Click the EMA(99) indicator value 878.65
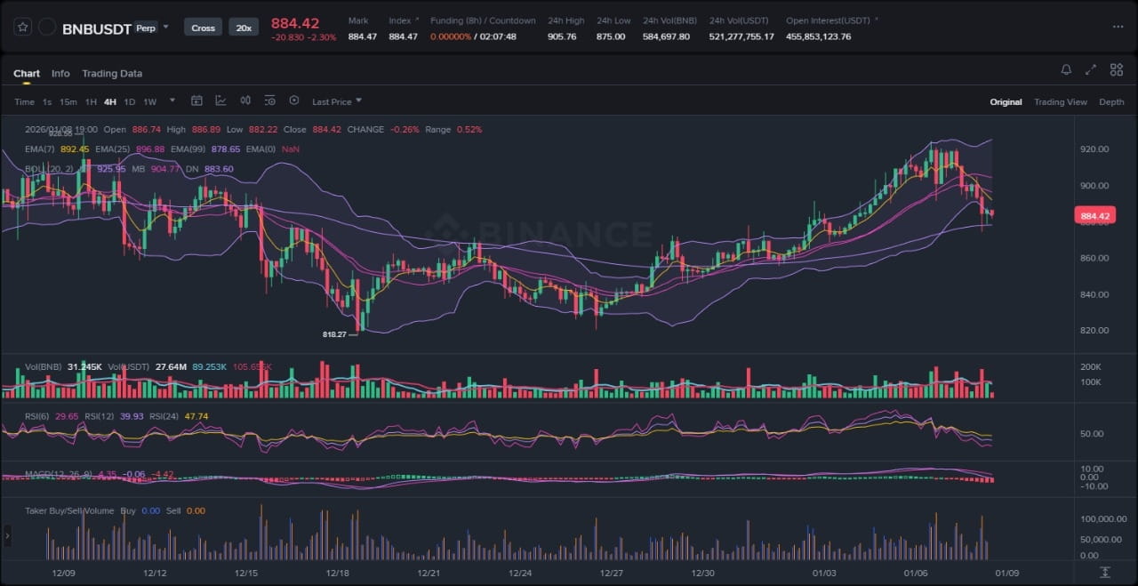Image resolution: width=1138 pixels, height=586 pixels. coord(226,149)
